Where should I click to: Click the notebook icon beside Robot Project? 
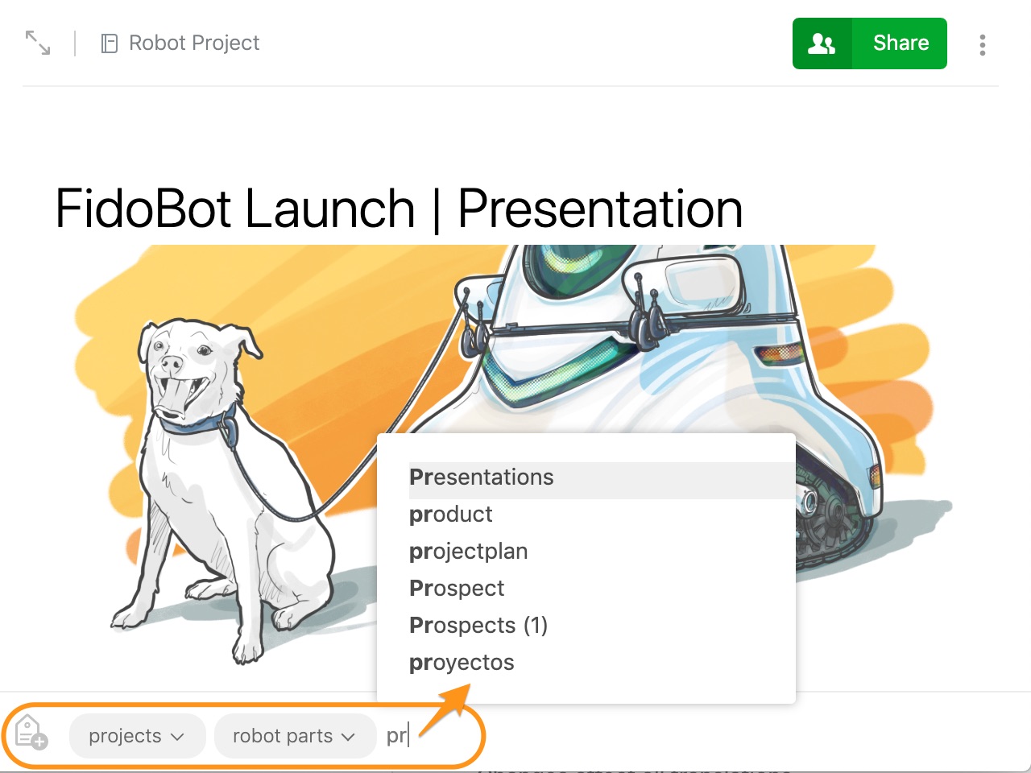pos(109,43)
